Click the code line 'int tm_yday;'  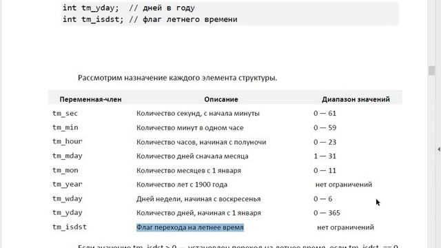[x=91, y=8]
